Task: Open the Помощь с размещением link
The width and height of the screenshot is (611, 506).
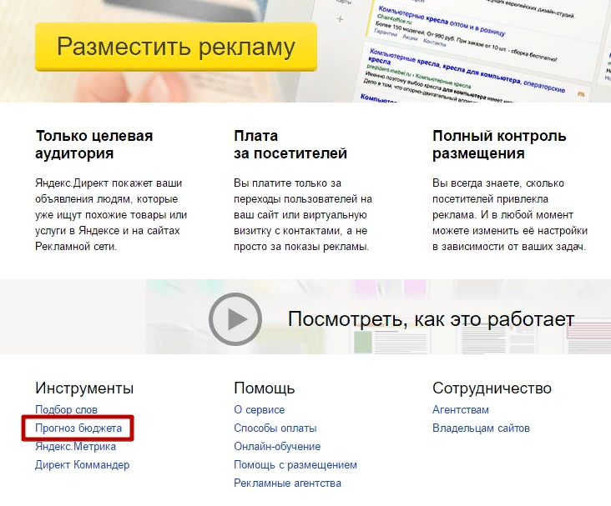Action: [295, 465]
